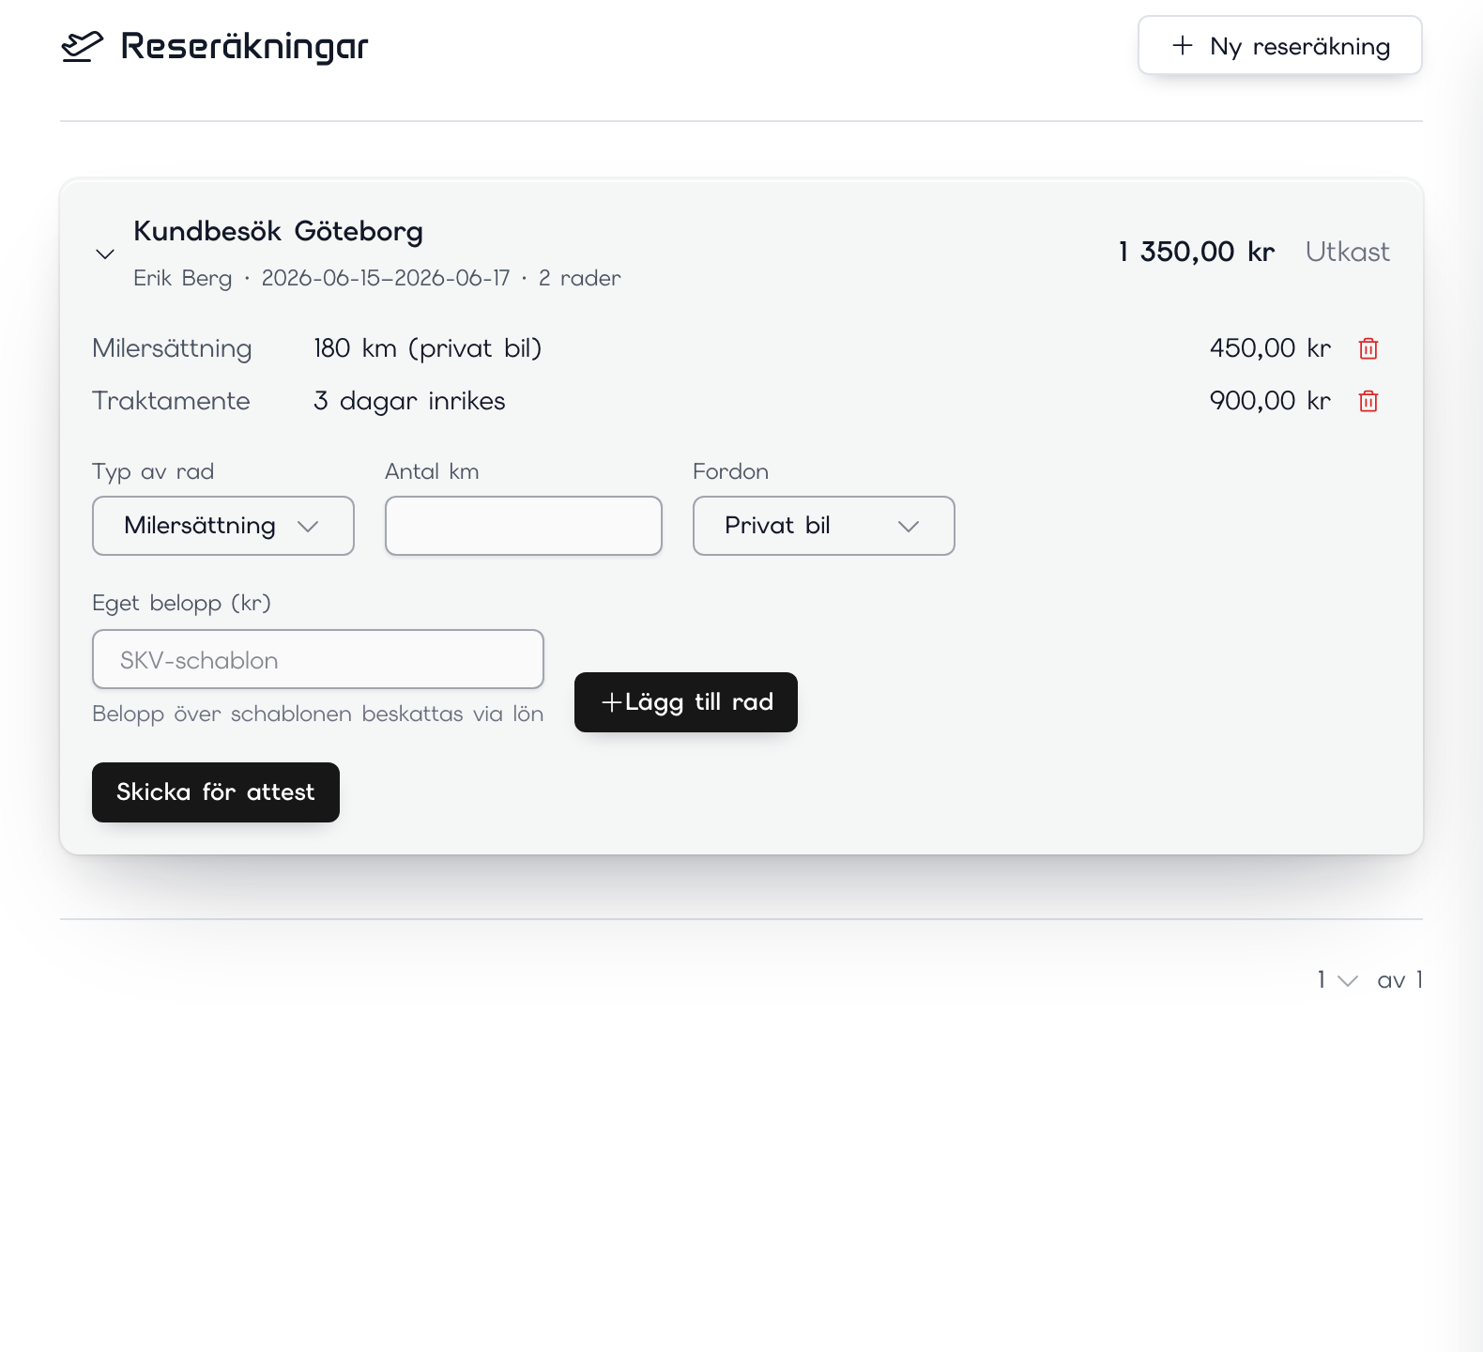Click the plus icon in Lägg till rad
Screen dimensions: 1483x1352
[612, 702]
